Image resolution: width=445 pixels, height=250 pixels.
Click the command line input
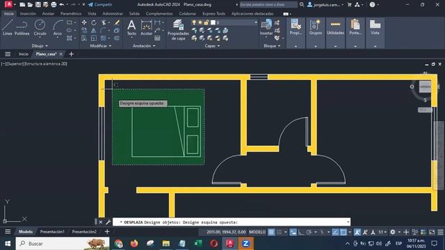(232, 222)
